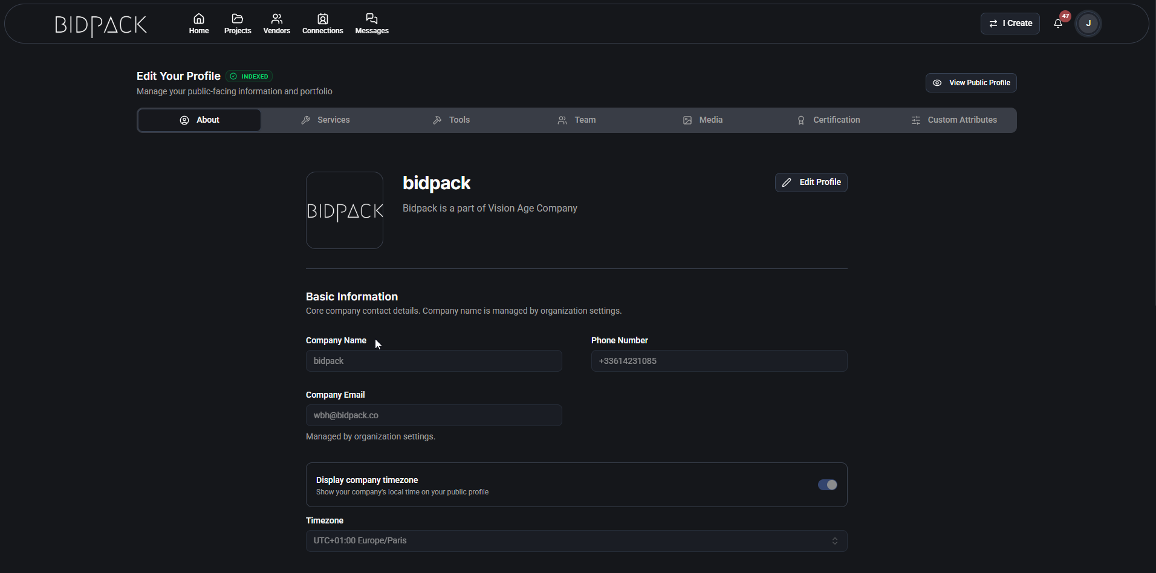Screen dimensions: 1156x573
Task: Switch to the Team tab
Action: pos(577,120)
